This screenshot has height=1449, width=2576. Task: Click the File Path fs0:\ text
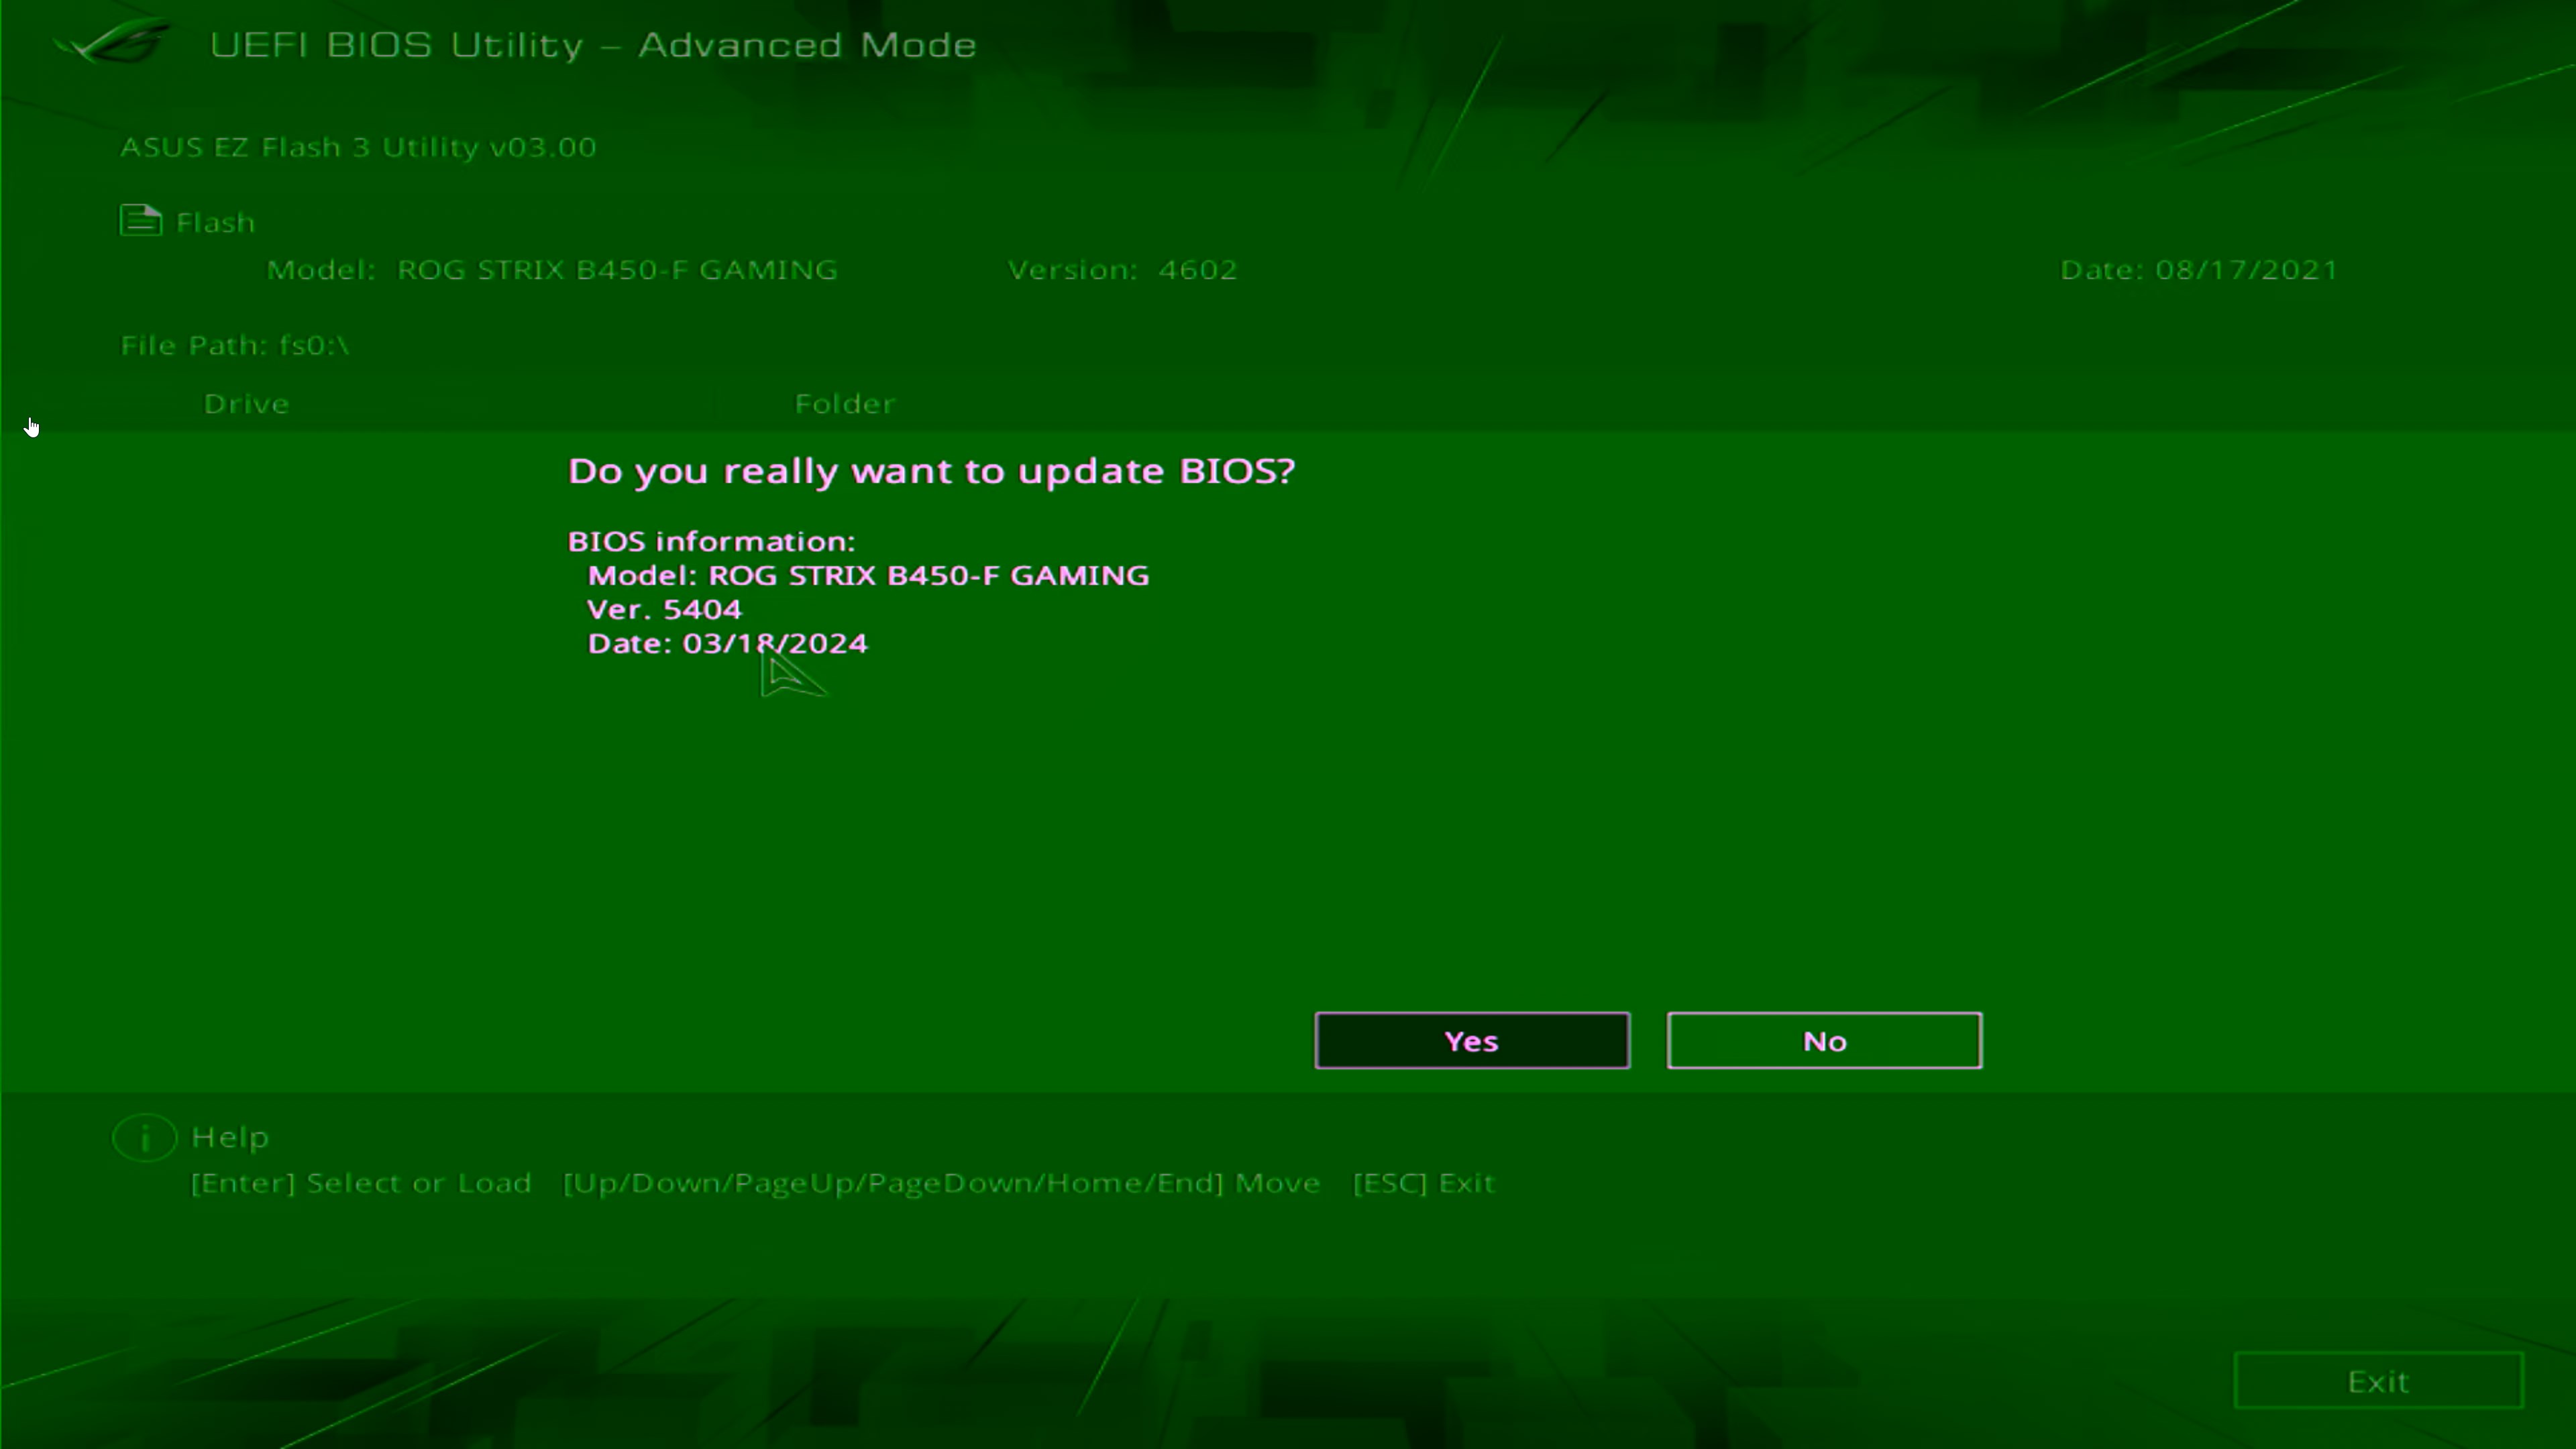pos(235,345)
